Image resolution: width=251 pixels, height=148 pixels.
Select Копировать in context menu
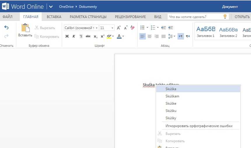(x=198, y=141)
